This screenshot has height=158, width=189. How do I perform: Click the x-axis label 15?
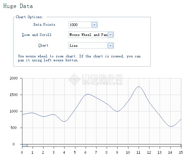tap(181, 152)
